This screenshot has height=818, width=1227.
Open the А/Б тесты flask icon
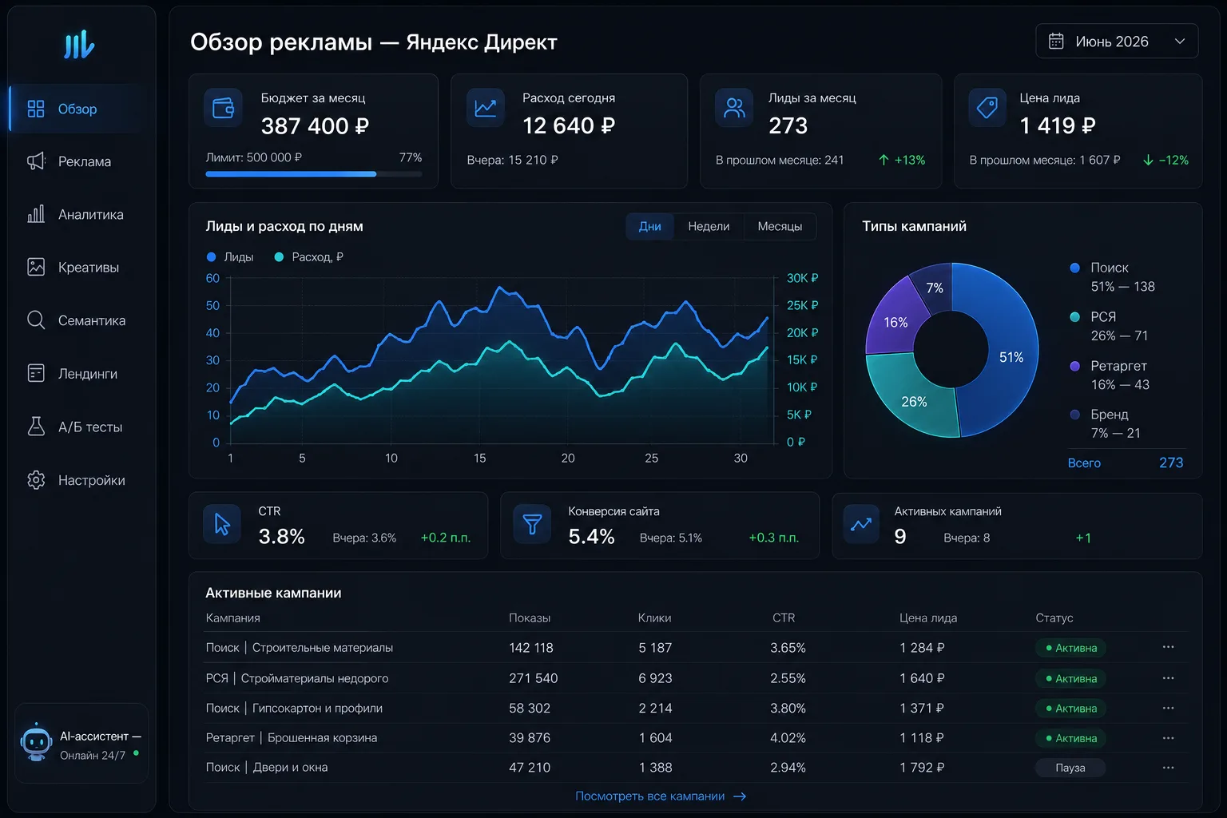[36, 427]
